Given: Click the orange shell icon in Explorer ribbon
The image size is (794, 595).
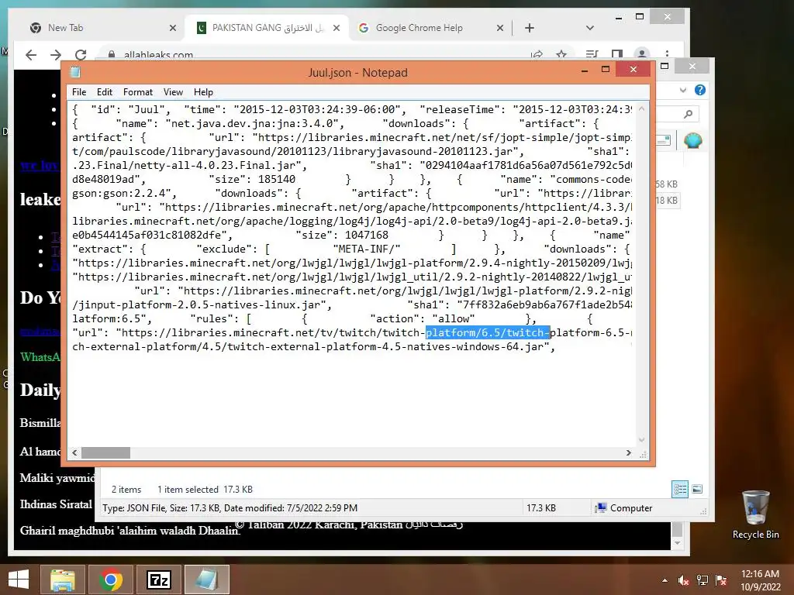Looking at the screenshot, I should click(x=692, y=140).
